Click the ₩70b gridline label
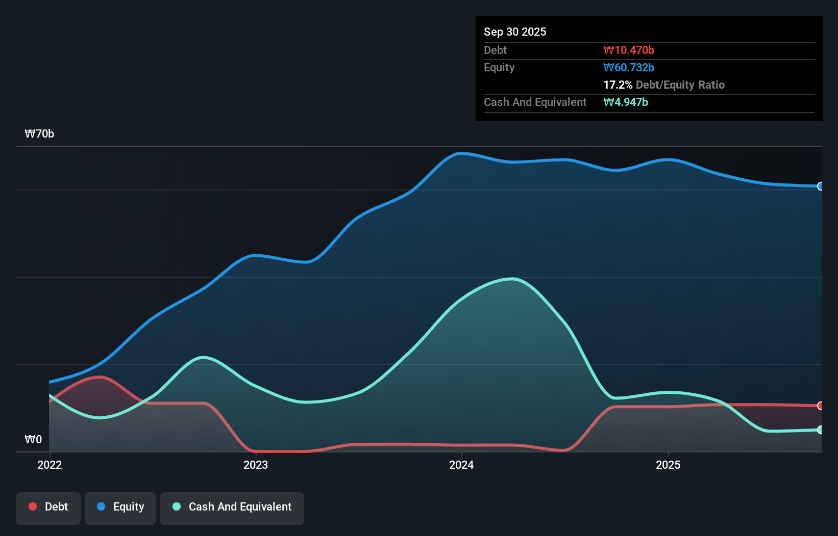Image resolution: width=838 pixels, height=536 pixels. pyautogui.click(x=40, y=133)
